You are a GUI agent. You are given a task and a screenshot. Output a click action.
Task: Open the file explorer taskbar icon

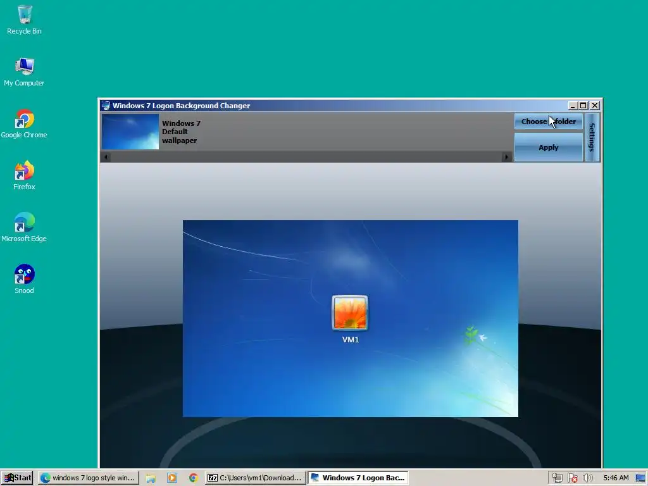click(151, 478)
